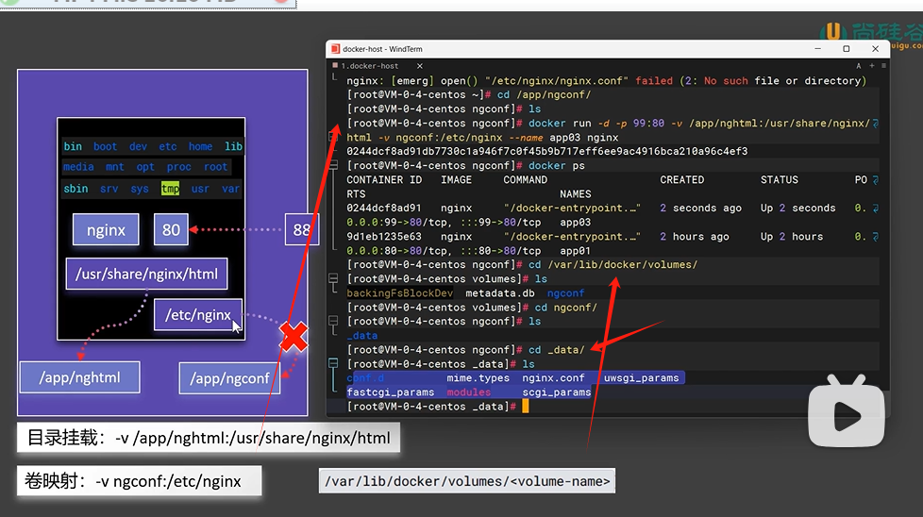
Task: Click the /var/lib/docker/volumes/<volume-name> label
Action: tap(467, 481)
